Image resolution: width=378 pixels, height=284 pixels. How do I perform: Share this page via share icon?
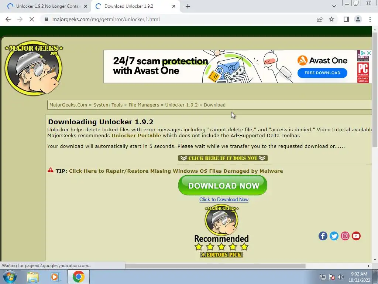pos(320,19)
